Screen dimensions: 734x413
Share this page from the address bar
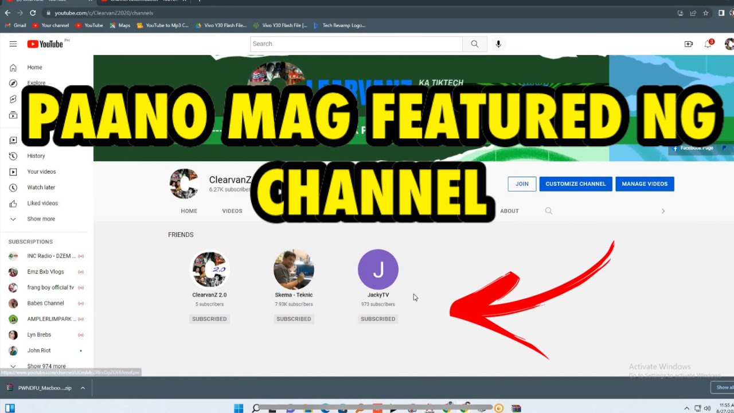coord(693,13)
